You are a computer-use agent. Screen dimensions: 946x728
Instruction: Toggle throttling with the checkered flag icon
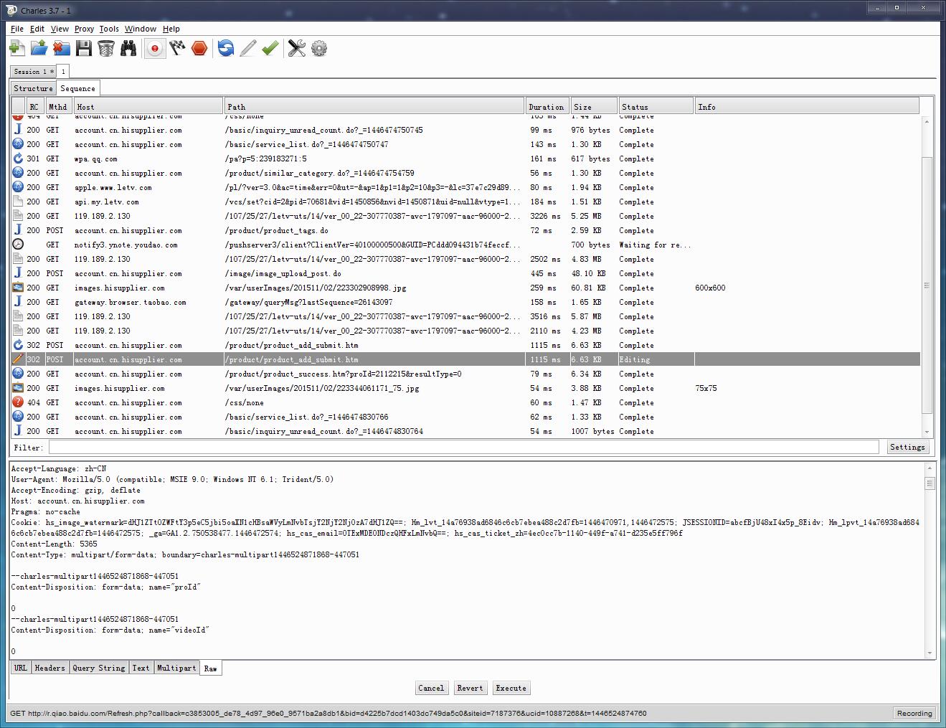[177, 48]
